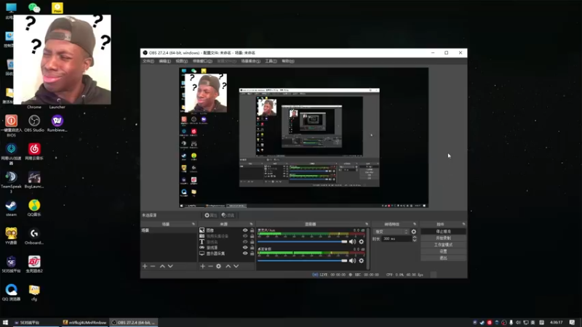Click the 退出 button
Viewport: 582px width, 327px height.
[x=443, y=258]
